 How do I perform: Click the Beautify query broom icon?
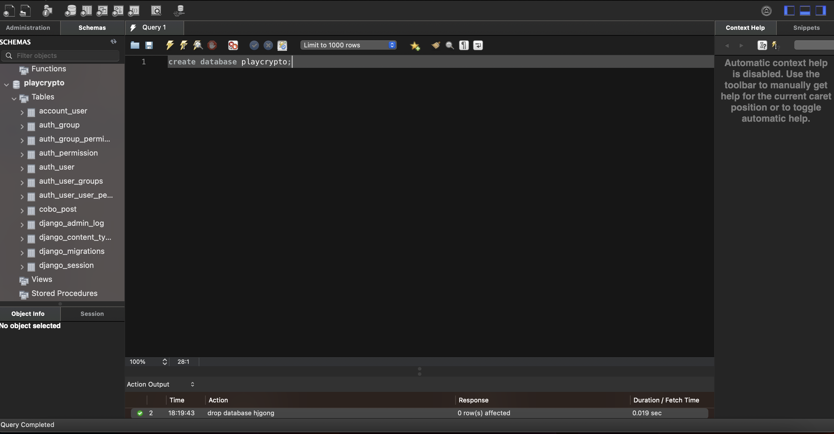(x=436, y=45)
